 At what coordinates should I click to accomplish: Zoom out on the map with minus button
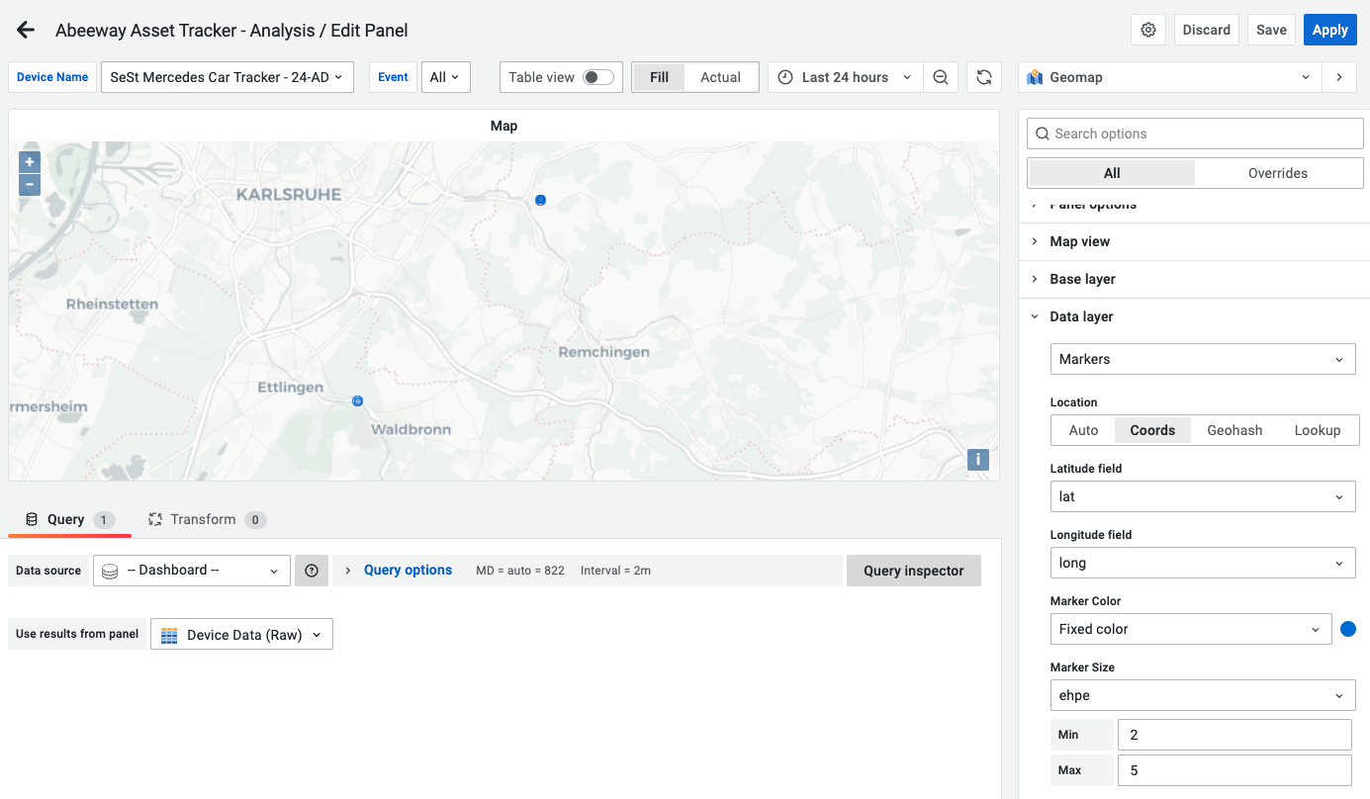click(30, 184)
